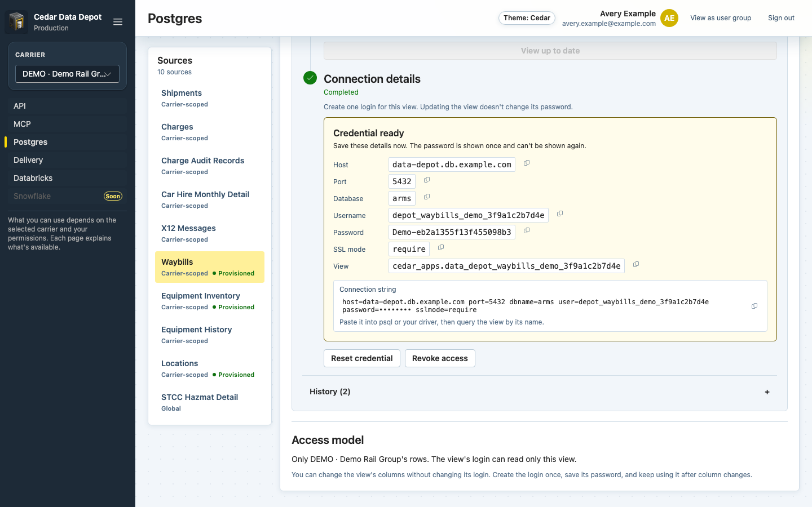Open Car Hire Monthly Detail source
Image resolution: width=812 pixels, height=507 pixels.
210,199
